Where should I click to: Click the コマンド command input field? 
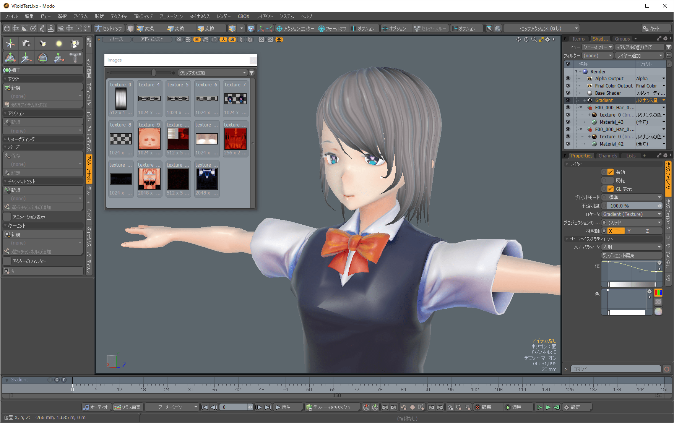[616, 369]
